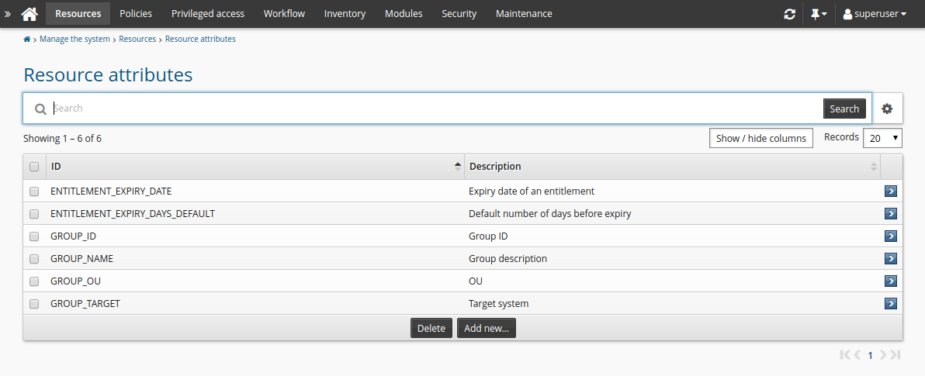Viewport: 925px width, 376px height.
Task: Check the ENTITLEMENT_EXPIRY_DAYS_DEFAULT row checkbox
Action: [x=34, y=213]
